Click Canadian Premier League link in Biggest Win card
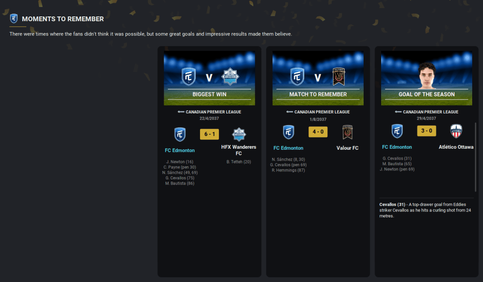 pyautogui.click(x=213, y=112)
